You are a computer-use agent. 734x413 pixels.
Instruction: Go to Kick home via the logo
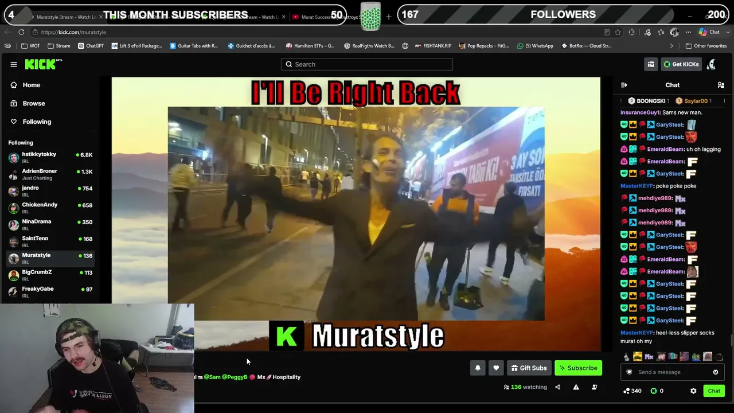[x=43, y=64]
